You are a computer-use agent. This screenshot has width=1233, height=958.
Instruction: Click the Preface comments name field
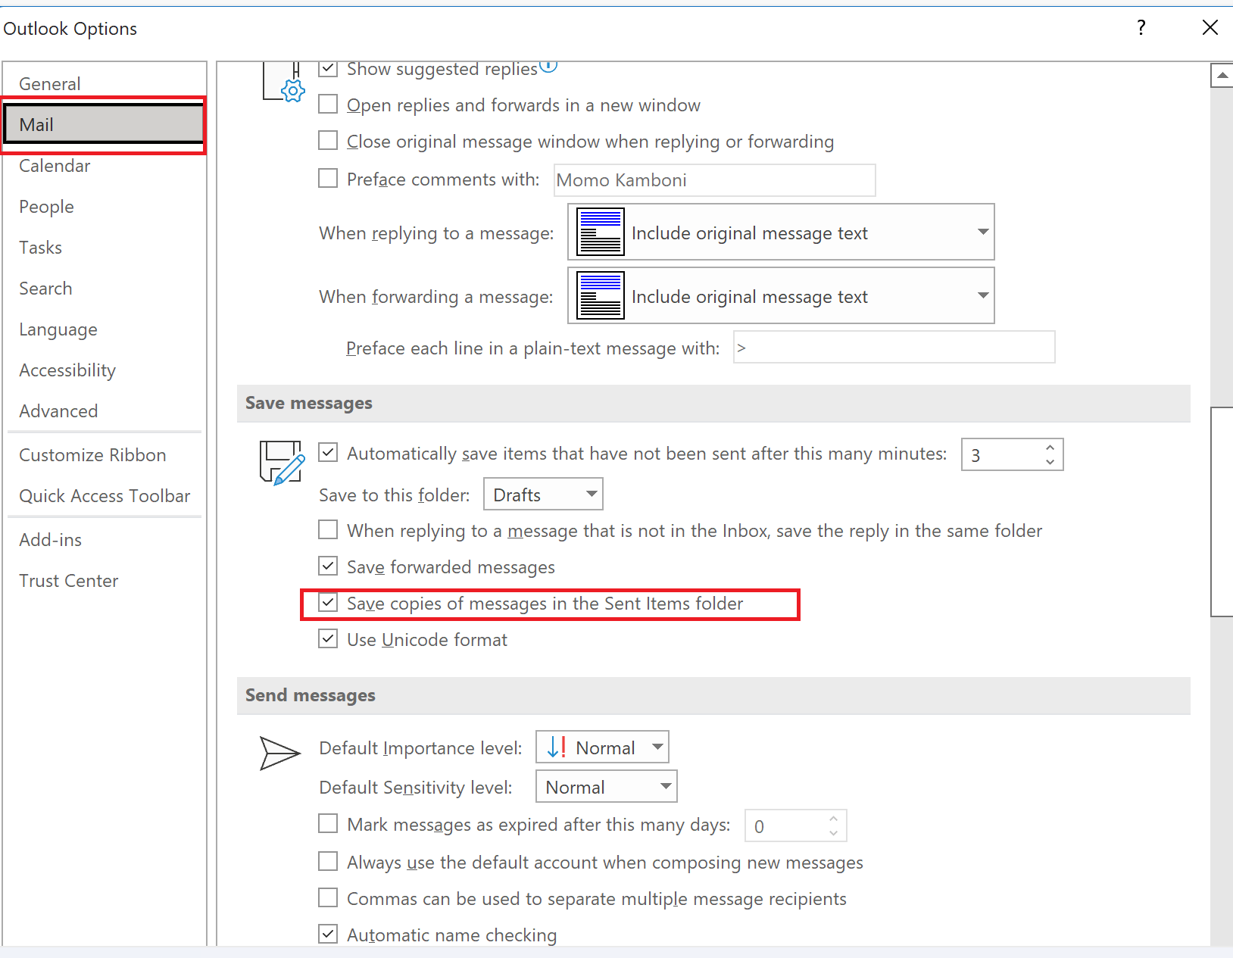pos(714,179)
